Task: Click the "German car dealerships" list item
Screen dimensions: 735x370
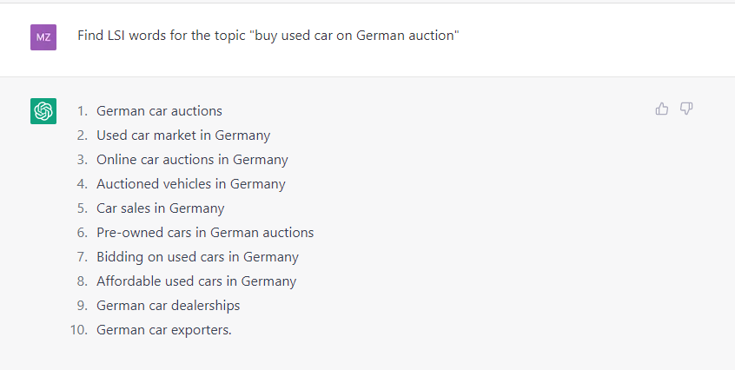Action: point(169,306)
